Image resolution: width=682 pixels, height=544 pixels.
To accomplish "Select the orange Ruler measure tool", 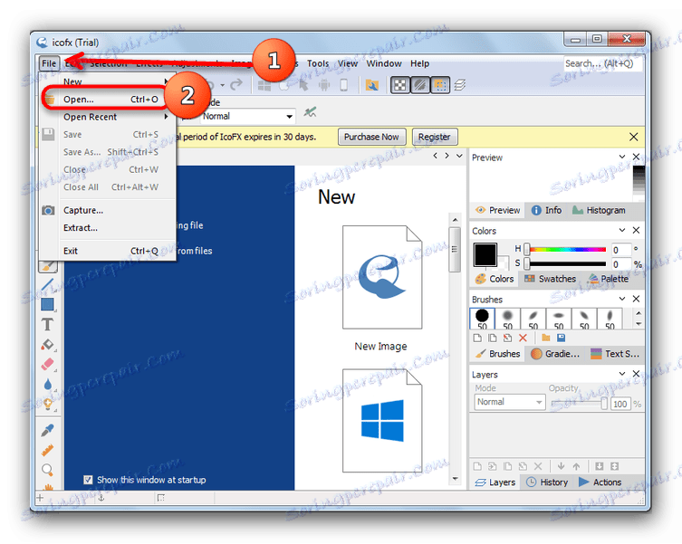I will click(x=47, y=450).
